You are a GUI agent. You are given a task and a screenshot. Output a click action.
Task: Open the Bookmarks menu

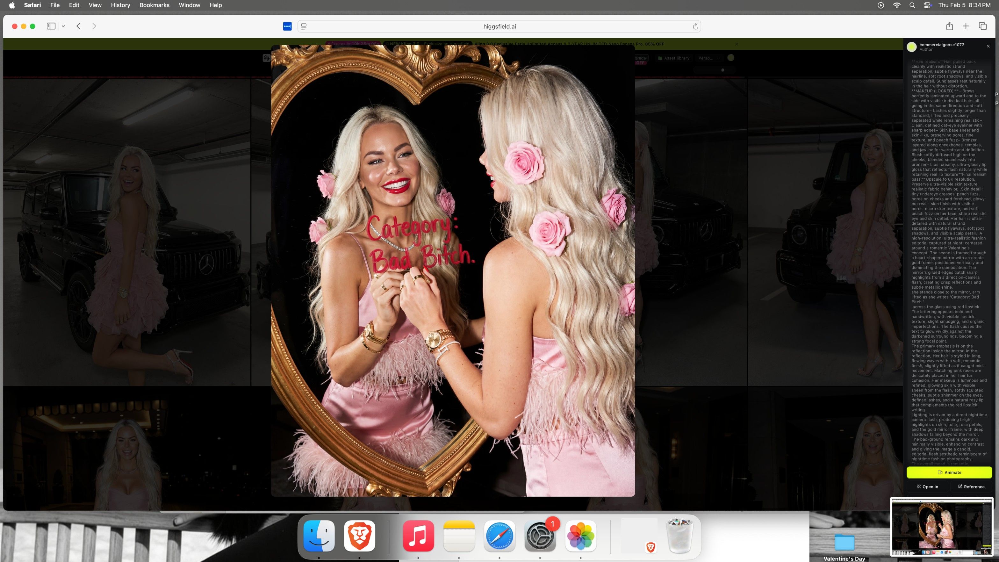pyautogui.click(x=154, y=5)
